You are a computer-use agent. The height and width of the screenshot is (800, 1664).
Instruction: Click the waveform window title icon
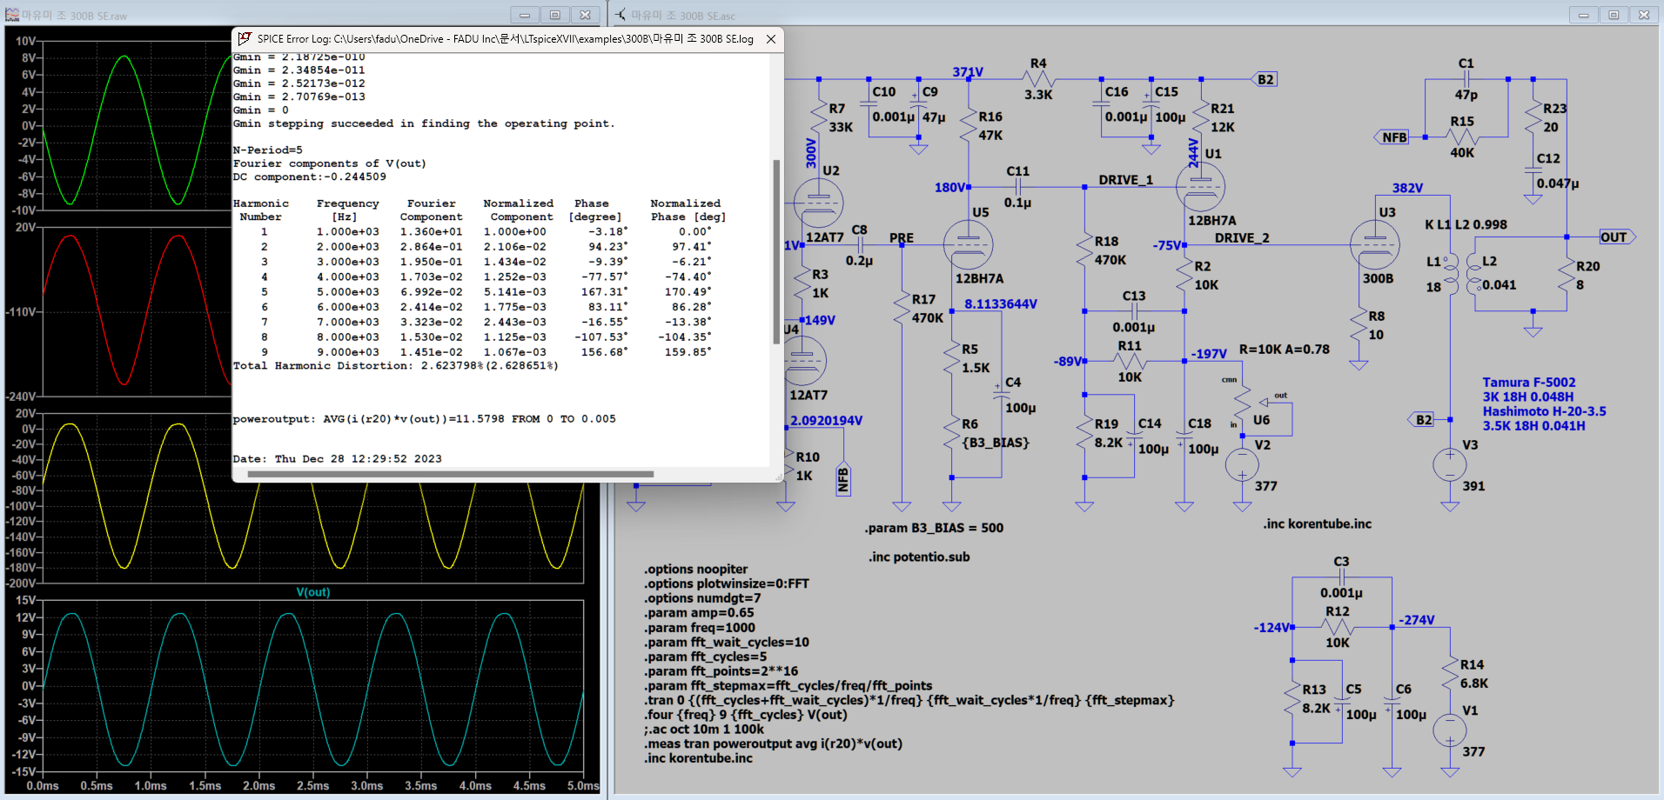12,15
